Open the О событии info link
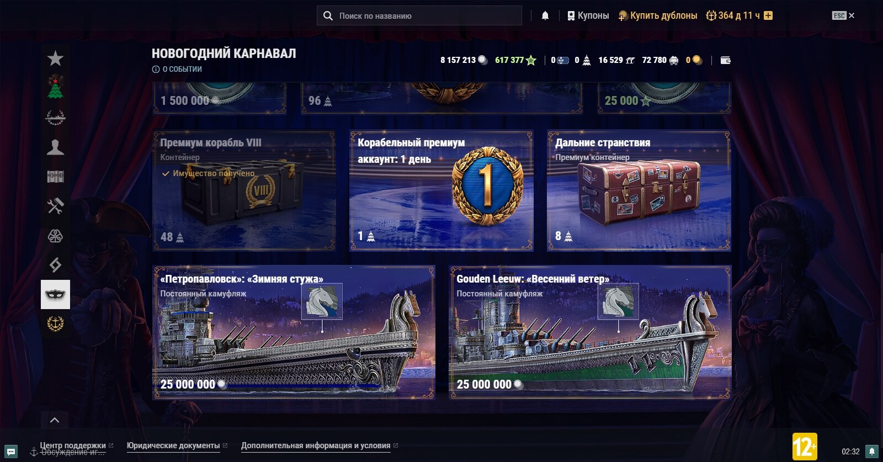 pos(177,69)
